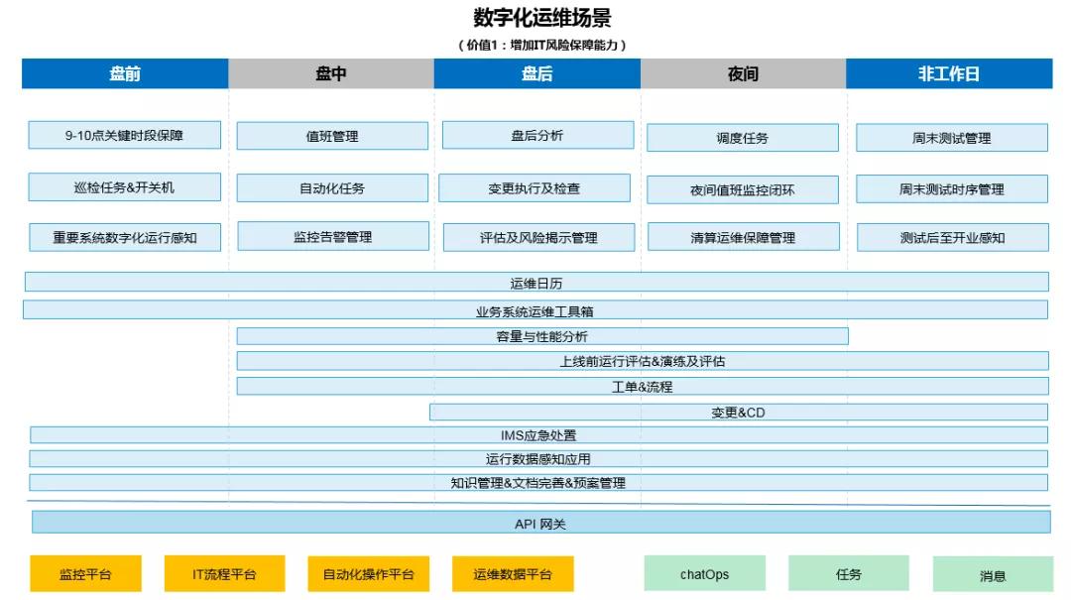Click the 自动化操作平台 block
This screenshot has width=1071, height=600.
pyautogui.click(x=368, y=573)
